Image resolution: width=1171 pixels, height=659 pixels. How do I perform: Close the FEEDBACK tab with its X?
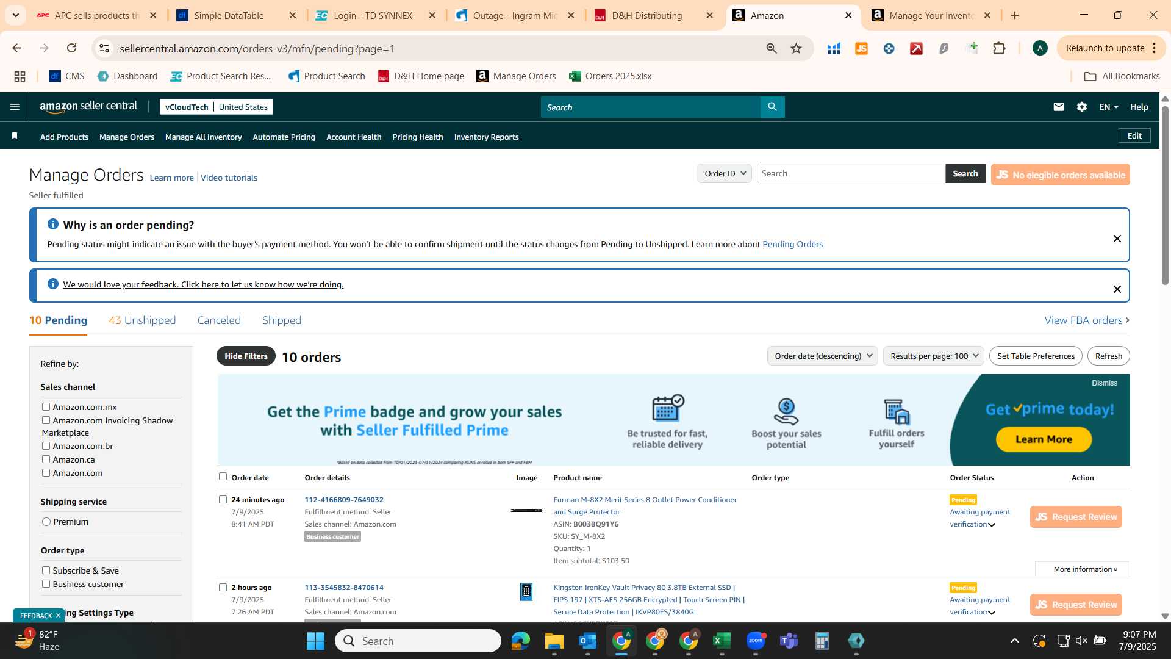[x=58, y=616]
